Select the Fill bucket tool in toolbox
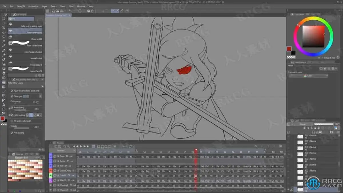 pos(4,82)
